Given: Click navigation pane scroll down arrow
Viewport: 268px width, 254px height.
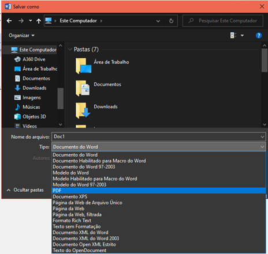Looking at the screenshot, I should click(x=61, y=124).
